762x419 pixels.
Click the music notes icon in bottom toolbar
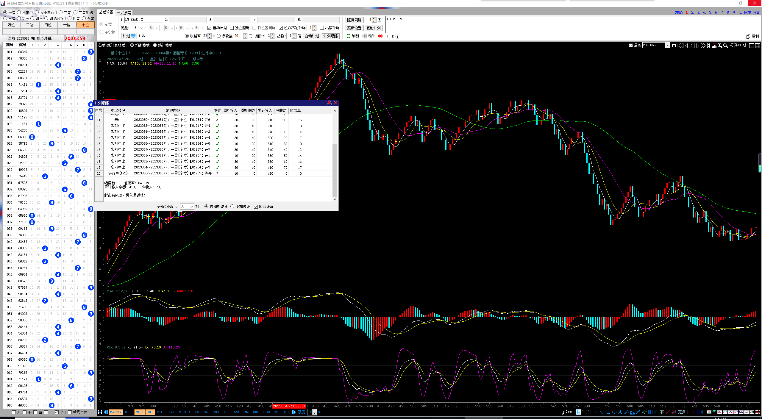752,412
